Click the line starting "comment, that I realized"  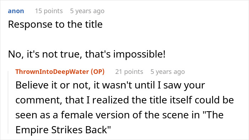pyautogui.click(x=124, y=100)
